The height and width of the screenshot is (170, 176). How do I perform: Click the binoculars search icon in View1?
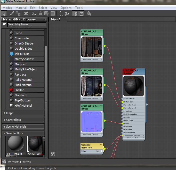(53, 154)
